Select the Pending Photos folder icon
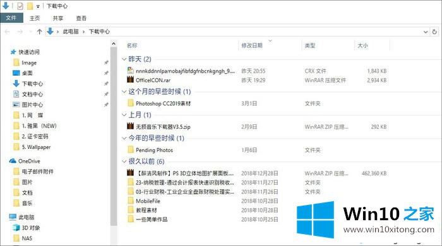Screen dimensions: 442x246 pyautogui.click(x=130, y=149)
